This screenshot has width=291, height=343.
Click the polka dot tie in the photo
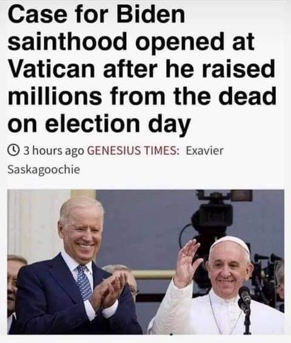pyautogui.click(x=84, y=282)
